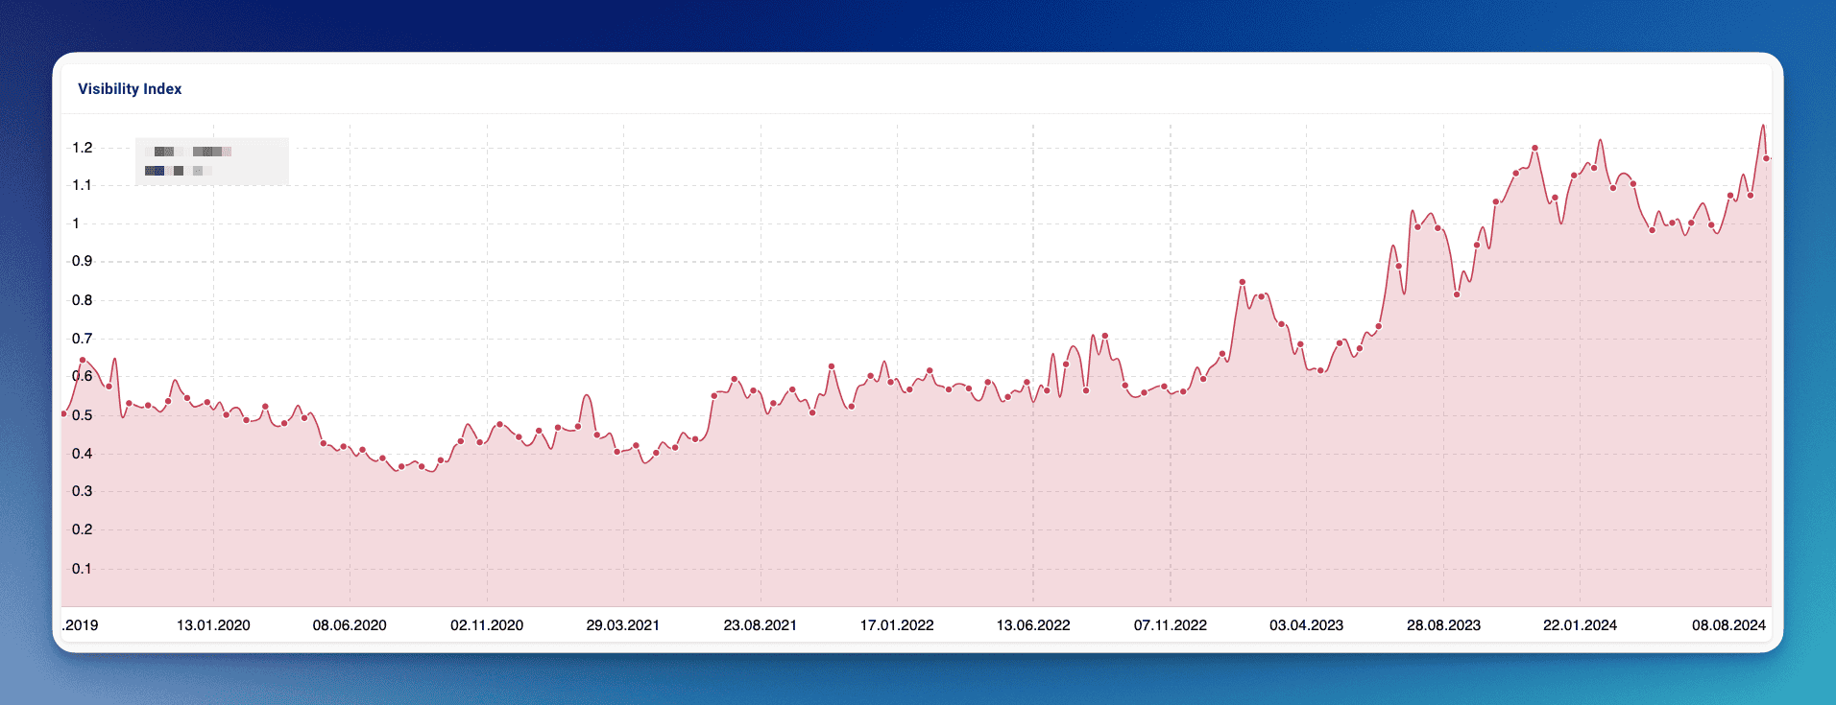Select the 08.06.2020 date label

tap(350, 625)
